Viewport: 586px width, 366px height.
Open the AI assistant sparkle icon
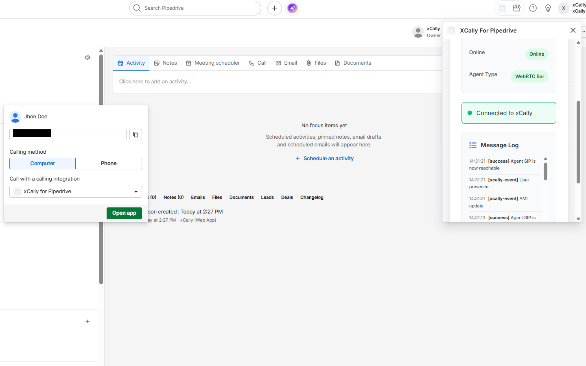(x=293, y=8)
